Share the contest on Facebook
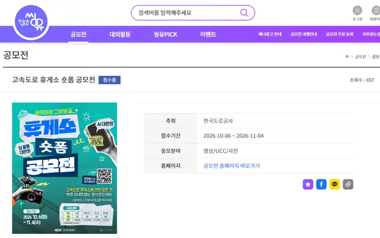This screenshot has width=380, height=238. [321, 184]
